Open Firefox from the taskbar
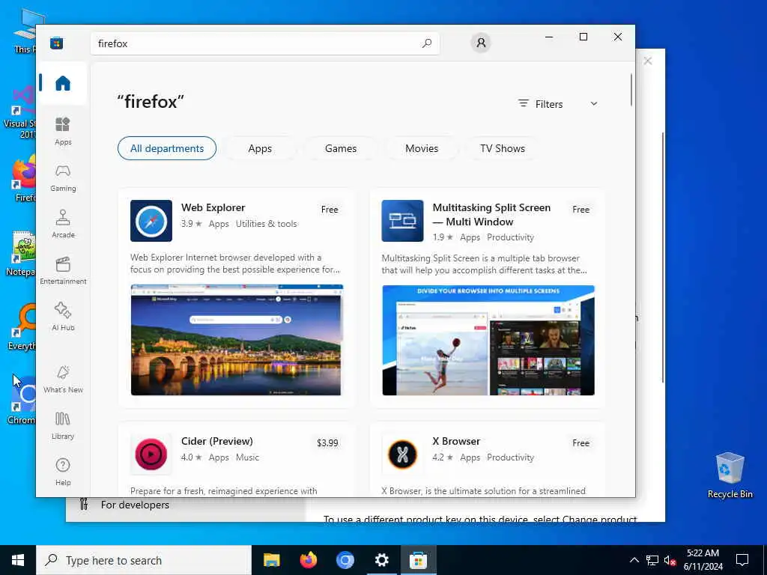 (308, 560)
